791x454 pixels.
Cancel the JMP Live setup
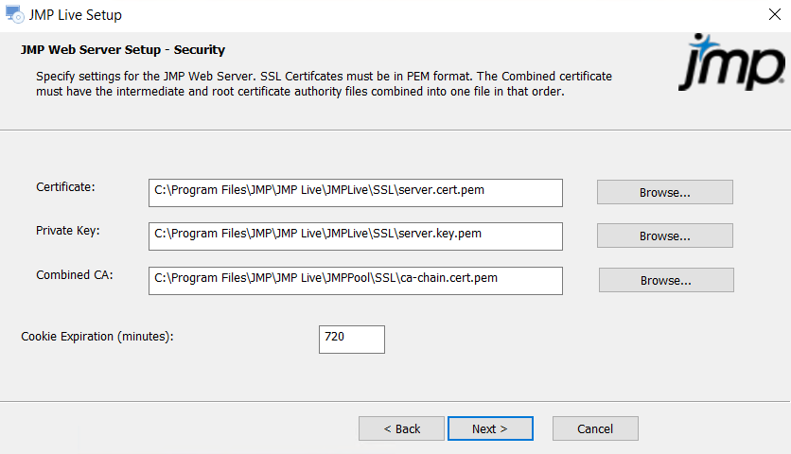point(595,428)
